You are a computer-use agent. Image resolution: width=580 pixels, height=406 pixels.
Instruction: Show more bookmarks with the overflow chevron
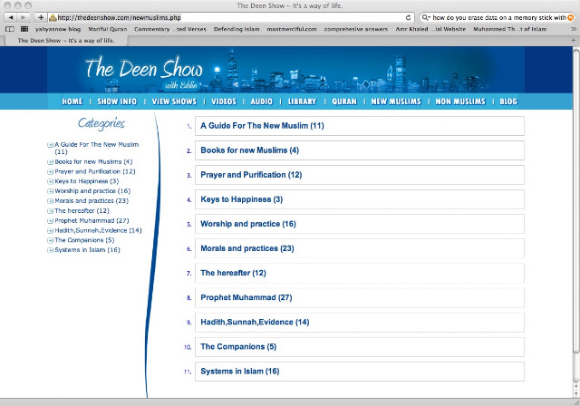[x=574, y=29]
